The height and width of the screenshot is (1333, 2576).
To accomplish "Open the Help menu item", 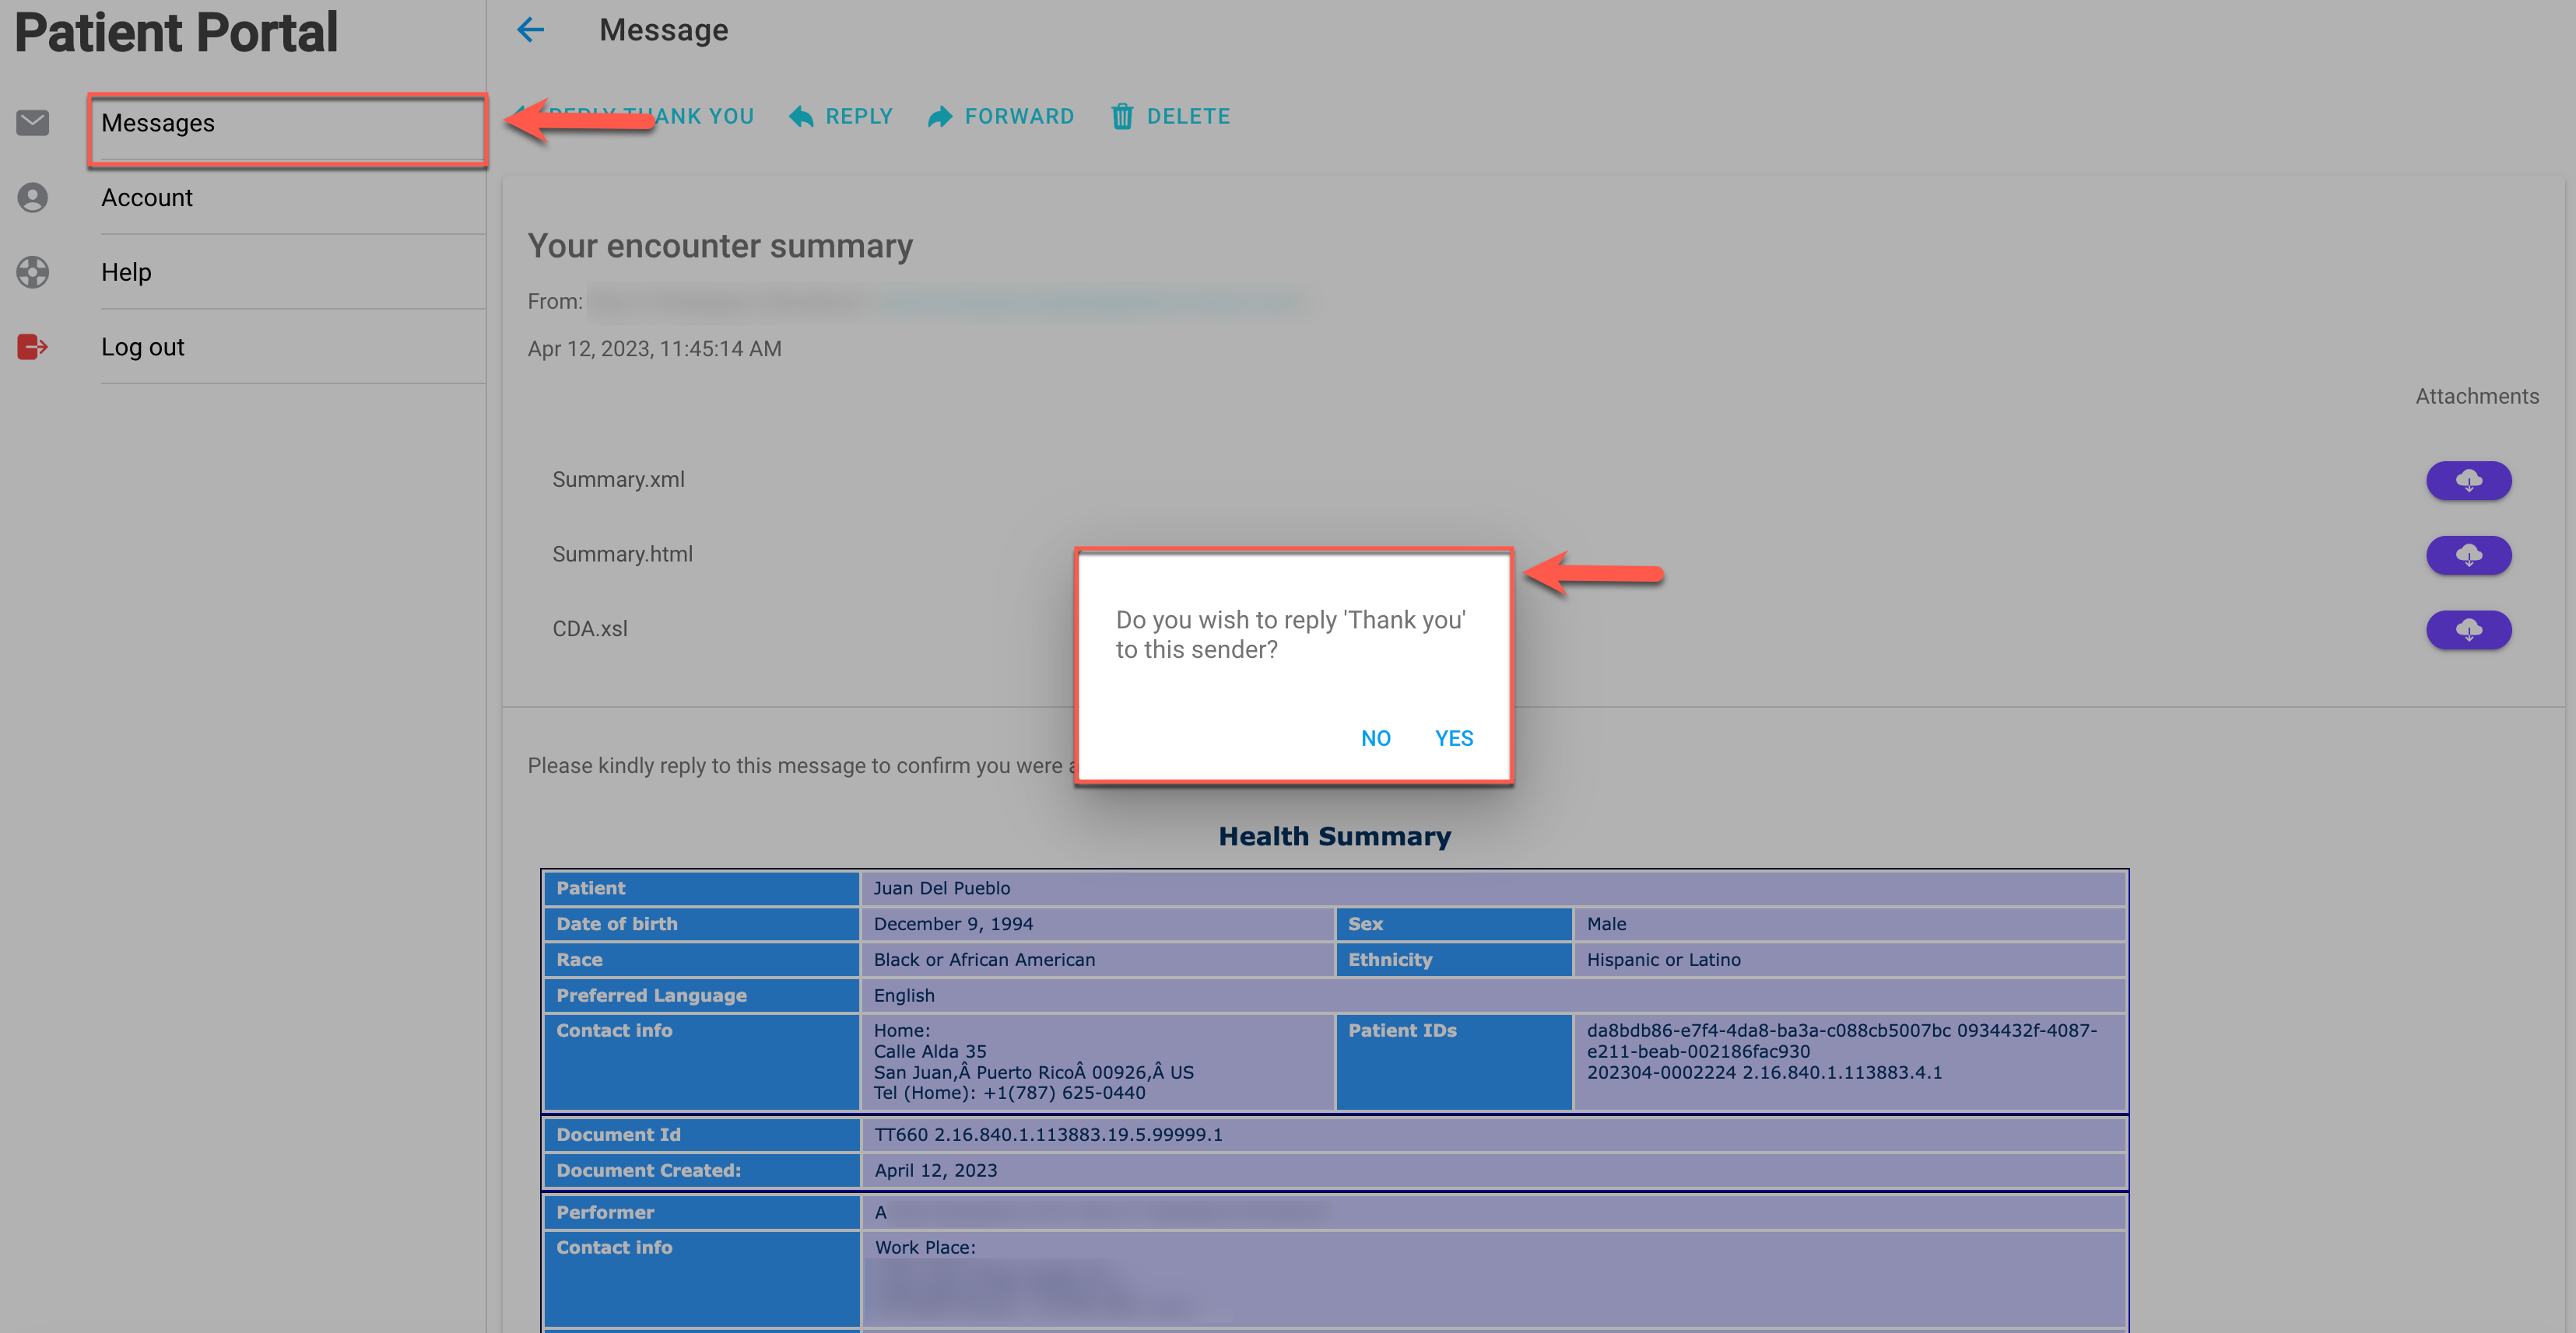I will tap(126, 271).
